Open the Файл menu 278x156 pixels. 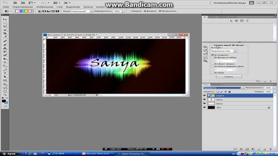(x=6, y=7)
